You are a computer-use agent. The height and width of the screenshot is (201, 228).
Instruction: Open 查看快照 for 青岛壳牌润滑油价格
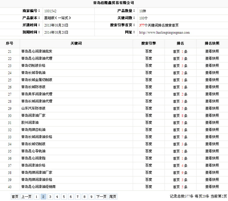[212, 179]
